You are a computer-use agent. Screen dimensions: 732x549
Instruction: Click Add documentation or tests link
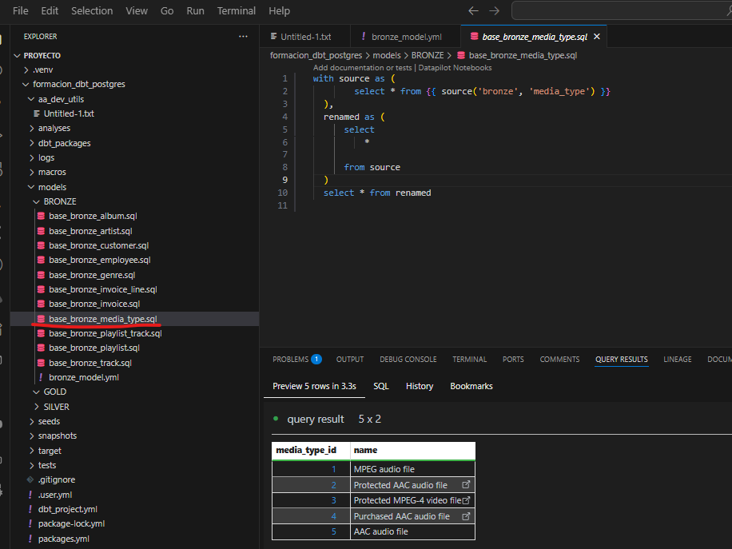coord(362,68)
